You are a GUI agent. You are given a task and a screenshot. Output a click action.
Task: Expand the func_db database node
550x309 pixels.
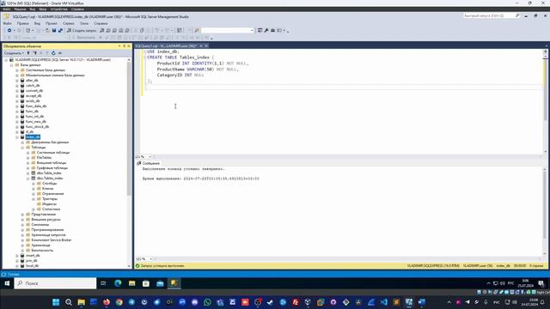[x=17, y=111]
